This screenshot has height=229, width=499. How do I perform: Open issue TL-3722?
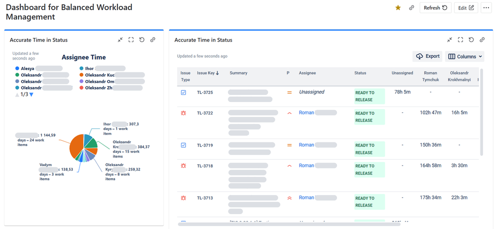pyautogui.click(x=205, y=113)
